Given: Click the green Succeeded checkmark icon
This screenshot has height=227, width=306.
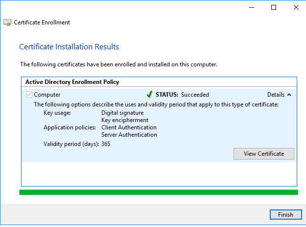Looking at the screenshot, I should 149,94.
